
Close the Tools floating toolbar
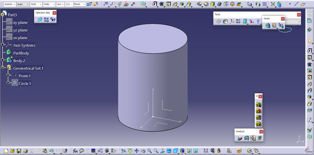point(299,14)
